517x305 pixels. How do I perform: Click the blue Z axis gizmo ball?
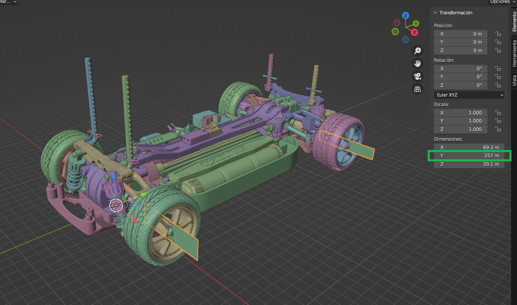(x=406, y=16)
